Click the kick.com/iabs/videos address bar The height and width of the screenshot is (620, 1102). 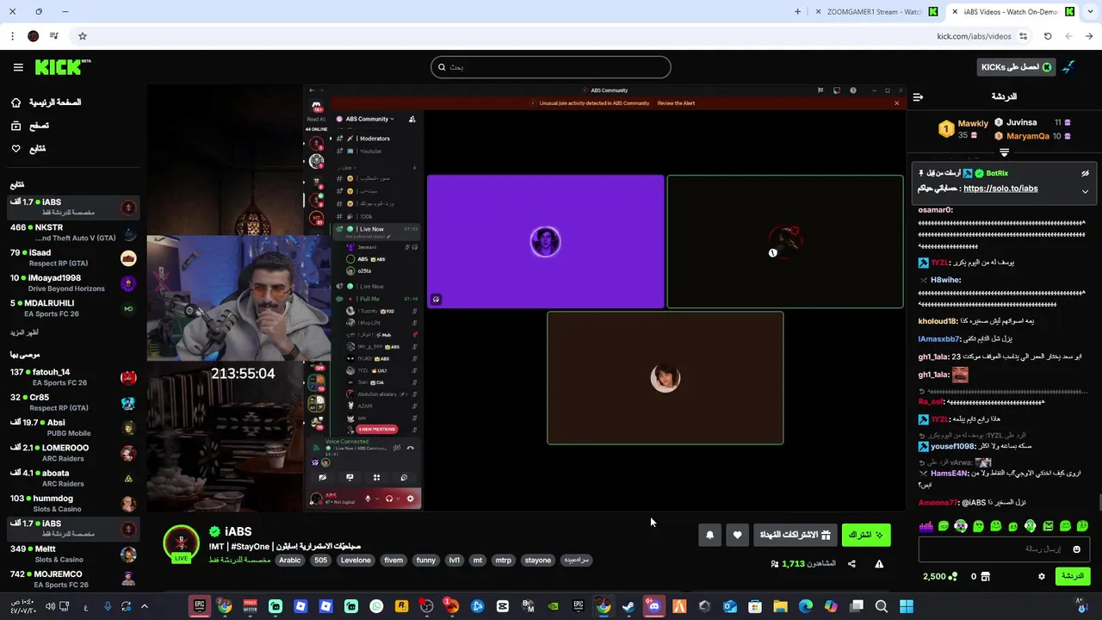click(x=974, y=36)
